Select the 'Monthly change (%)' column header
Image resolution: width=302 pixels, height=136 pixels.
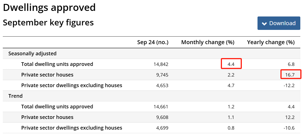(x=208, y=42)
